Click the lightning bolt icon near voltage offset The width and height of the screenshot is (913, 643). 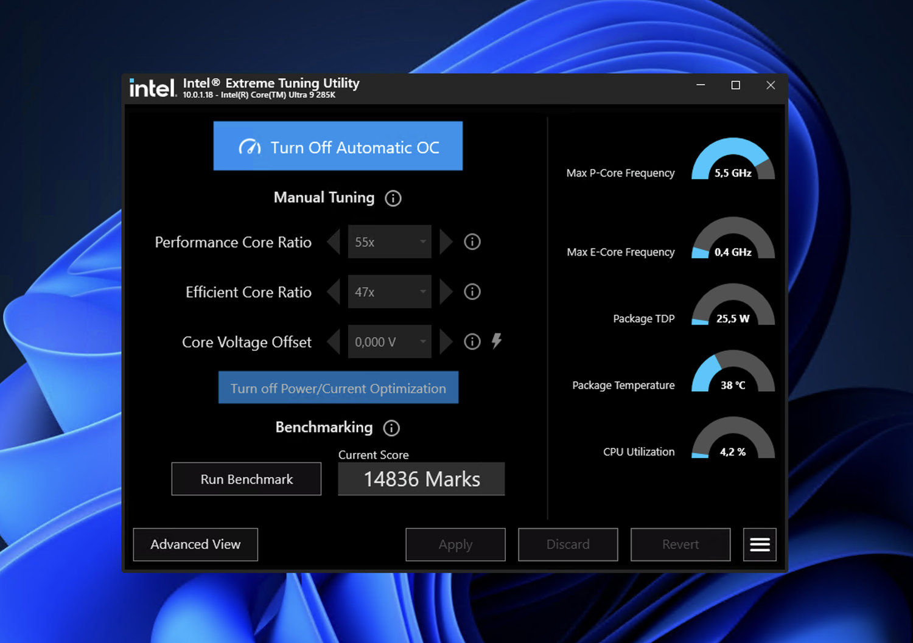[497, 341]
